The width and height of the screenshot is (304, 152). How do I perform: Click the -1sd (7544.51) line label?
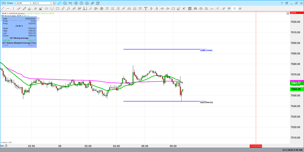(x=206, y=103)
